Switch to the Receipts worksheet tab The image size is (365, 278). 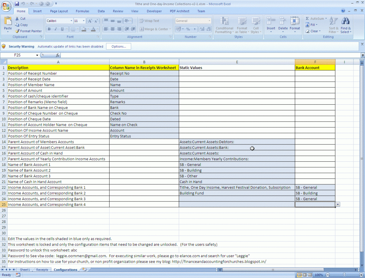[x=42, y=269]
